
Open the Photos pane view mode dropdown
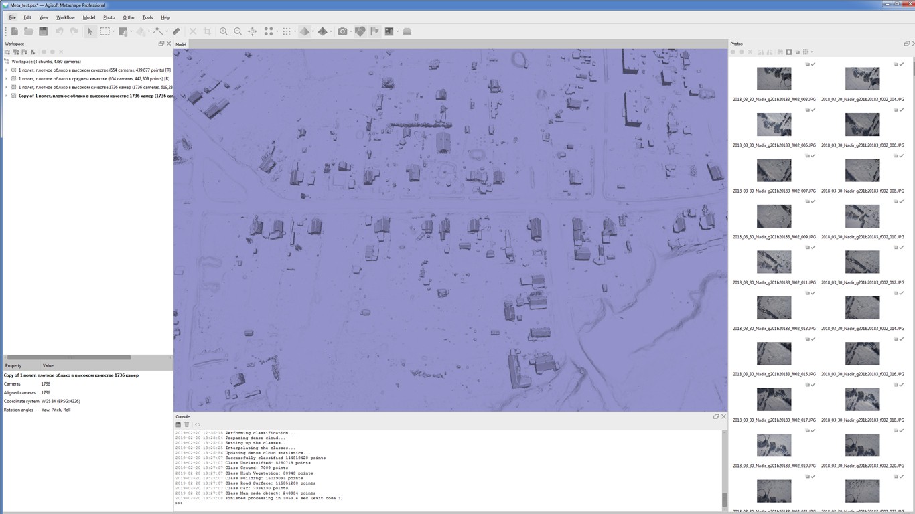tap(808, 52)
